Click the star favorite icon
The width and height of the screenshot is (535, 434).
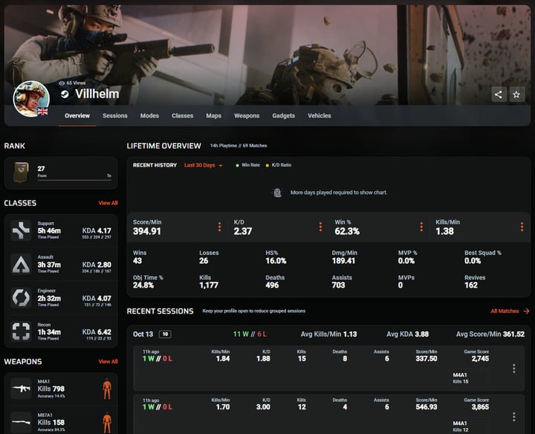coord(516,94)
